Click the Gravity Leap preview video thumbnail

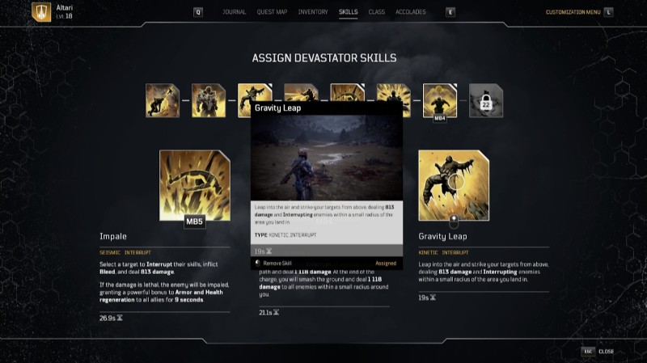(327, 158)
